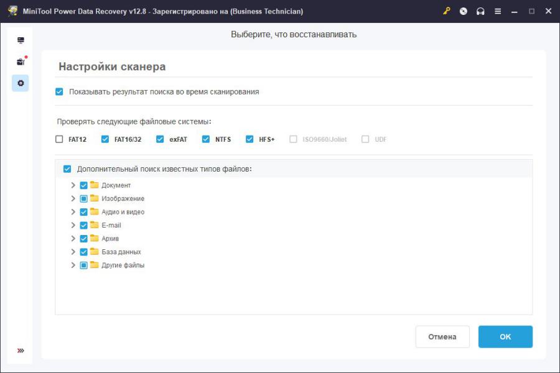Expand the Другие файлы tree node
The width and height of the screenshot is (560, 373).
(73, 265)
